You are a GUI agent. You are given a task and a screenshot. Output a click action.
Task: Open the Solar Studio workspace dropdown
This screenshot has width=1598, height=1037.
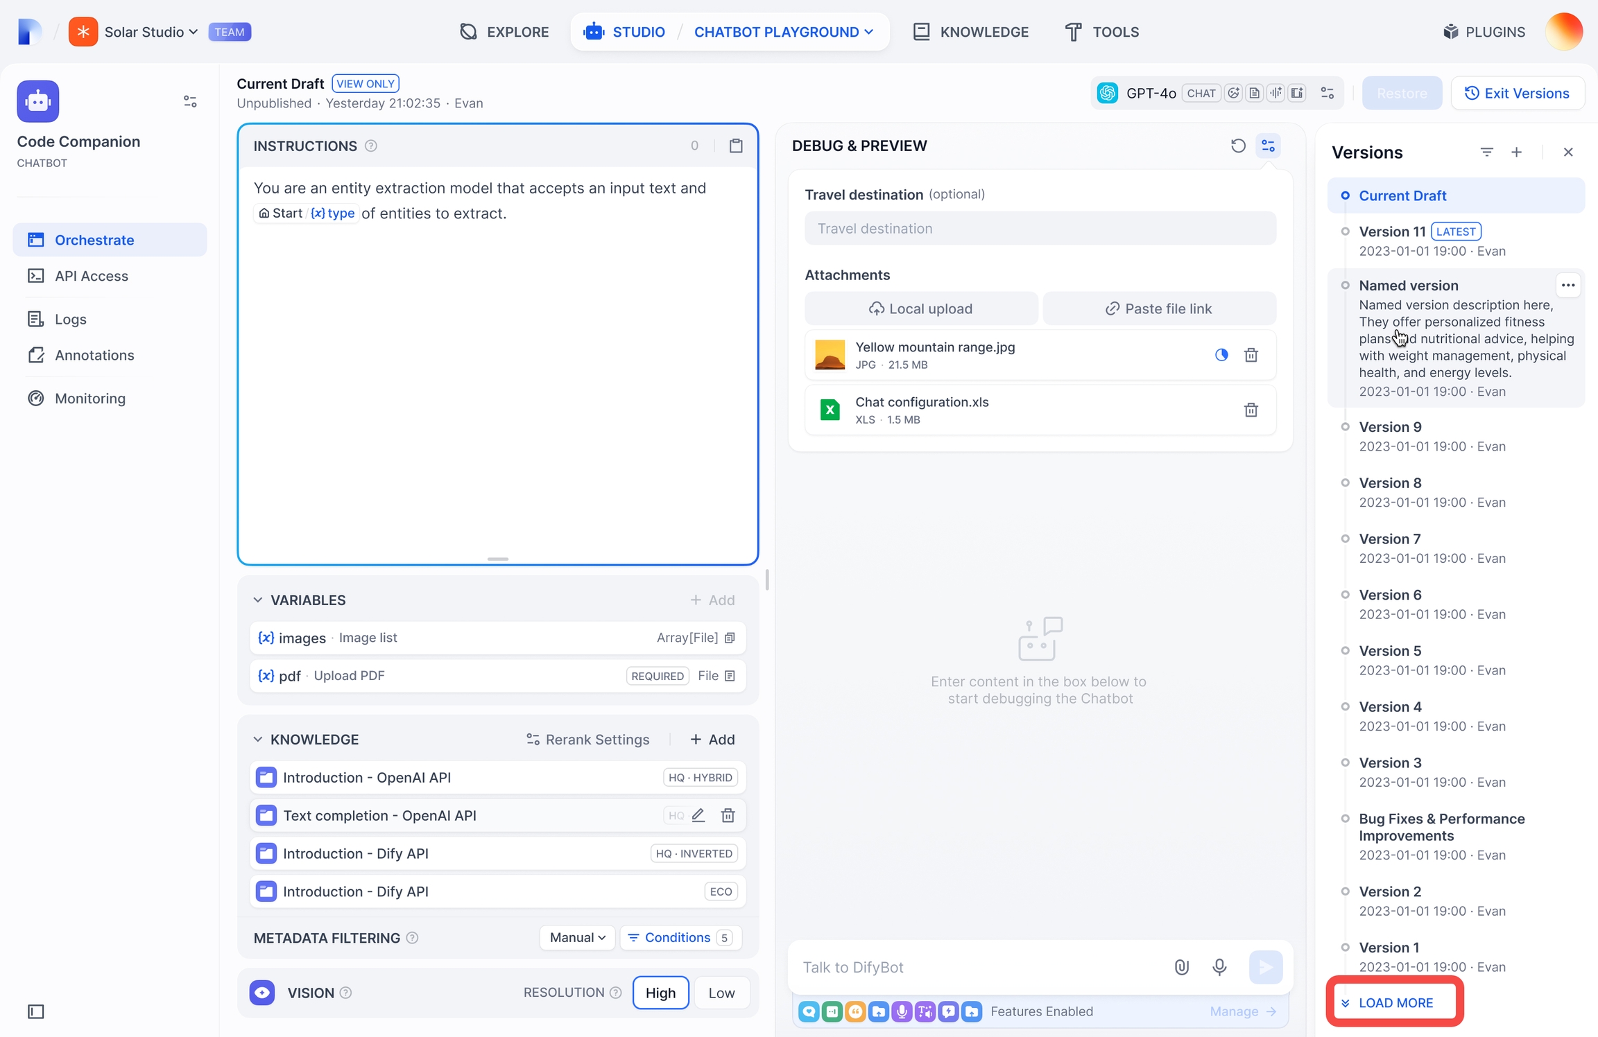tap(151, 32)
